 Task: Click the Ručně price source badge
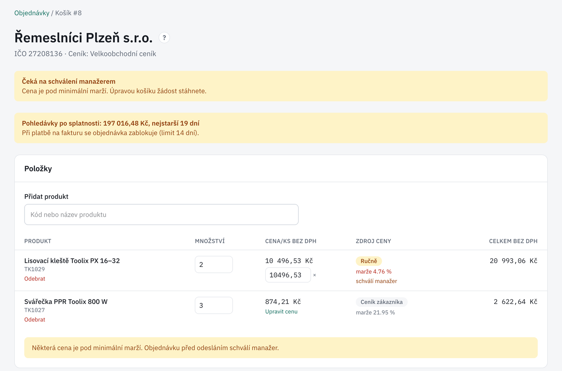(369, 261)
